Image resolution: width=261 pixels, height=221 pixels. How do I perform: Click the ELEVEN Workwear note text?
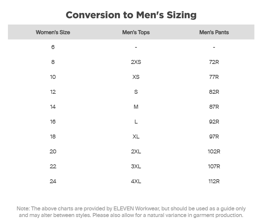pos(131,212)
